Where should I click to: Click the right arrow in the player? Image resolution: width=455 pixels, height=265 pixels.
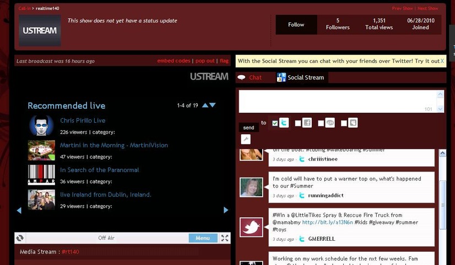(226, 210)
